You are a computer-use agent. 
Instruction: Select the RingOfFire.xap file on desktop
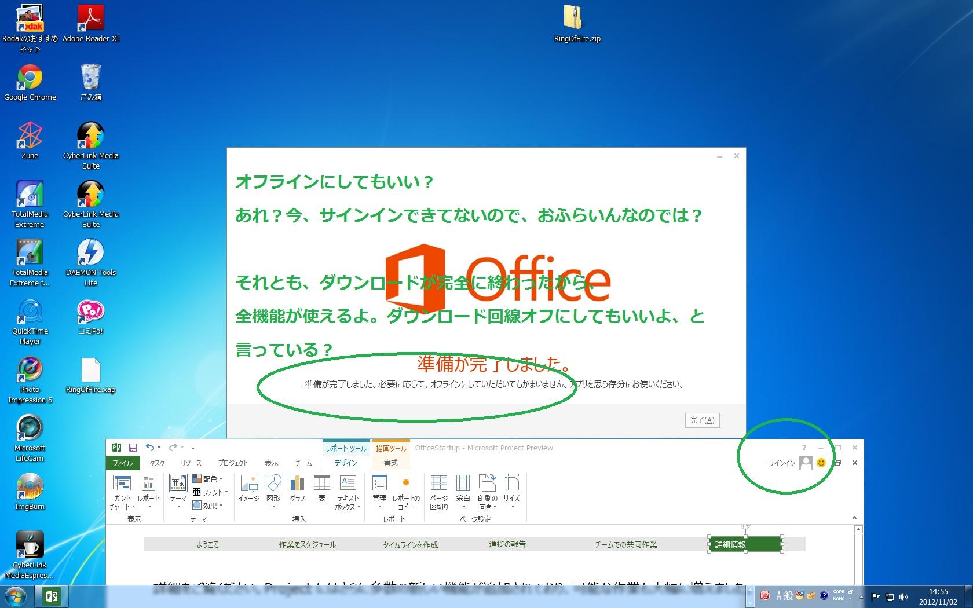[91, 376]
